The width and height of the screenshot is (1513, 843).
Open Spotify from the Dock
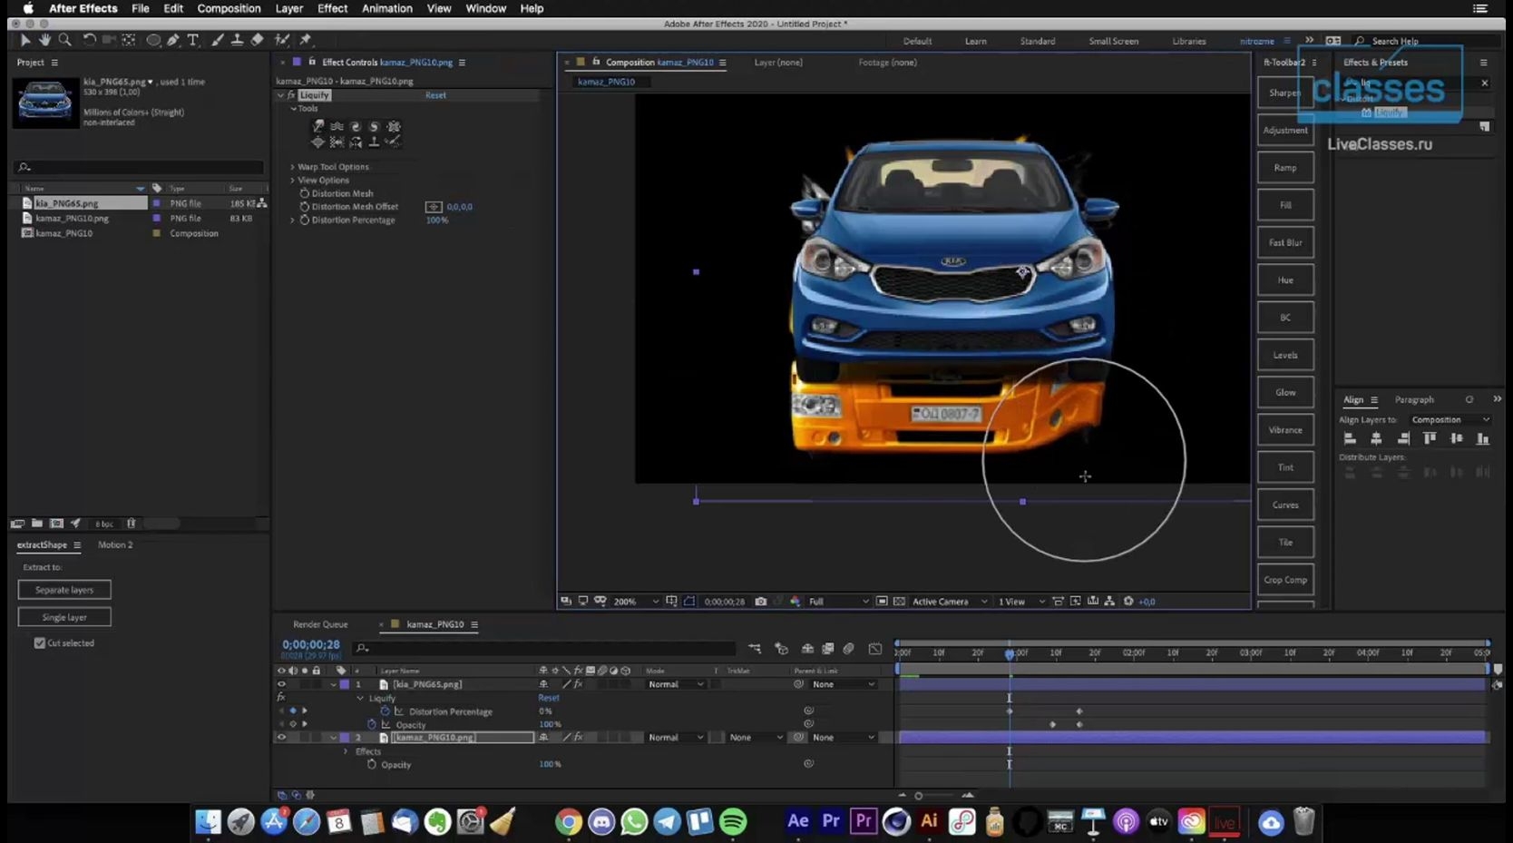click(733, 822)
